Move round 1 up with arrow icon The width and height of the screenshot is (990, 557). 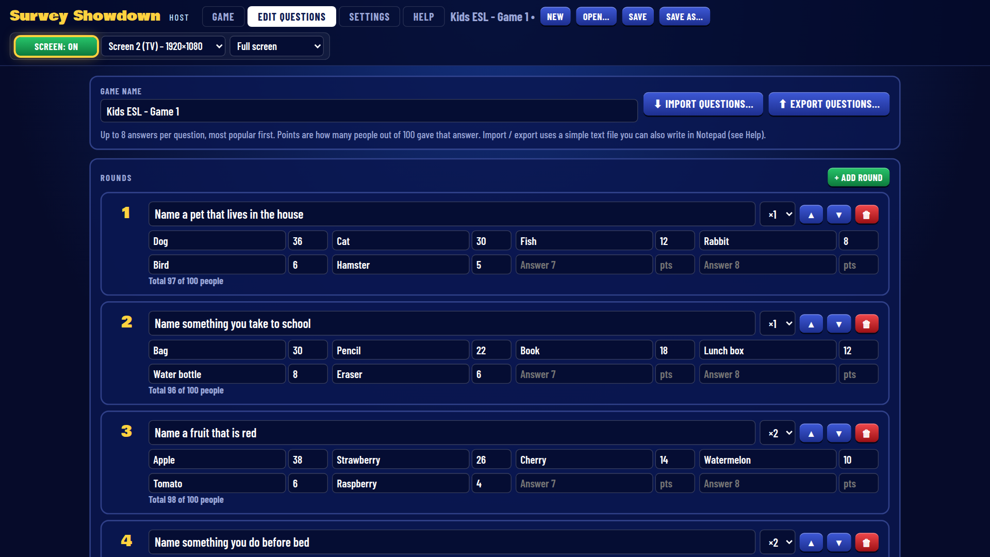[811, 215]
